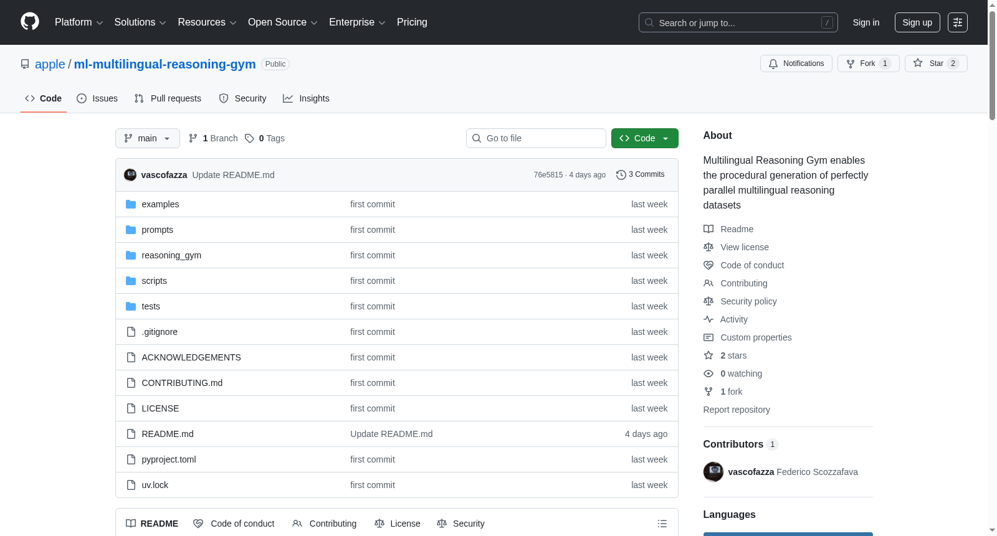Select the Security tab in README section

[x=460, y=524]
